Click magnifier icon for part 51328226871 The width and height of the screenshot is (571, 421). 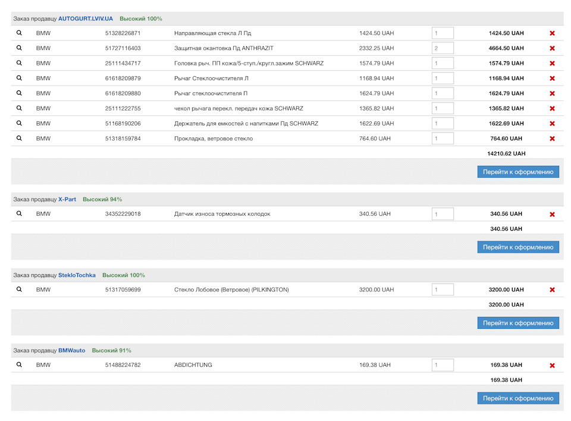[19, 33]
